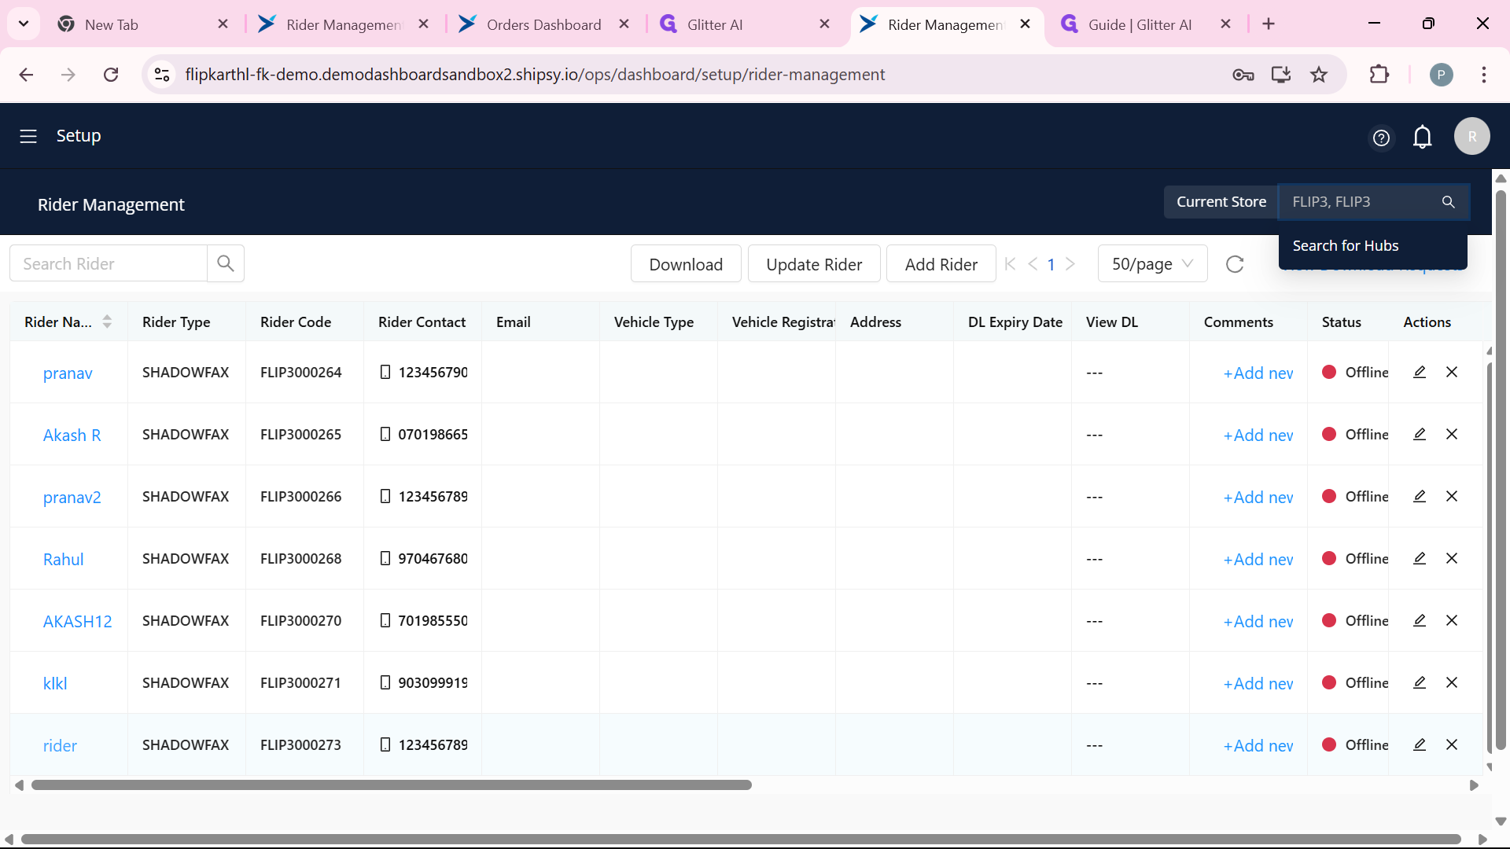
Task: Remove rider klkl
Action: (1452, 682)
